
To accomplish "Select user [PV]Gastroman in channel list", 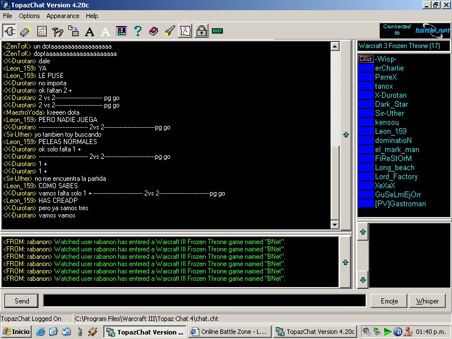I will pyautogui.click(x=401, y=203).
